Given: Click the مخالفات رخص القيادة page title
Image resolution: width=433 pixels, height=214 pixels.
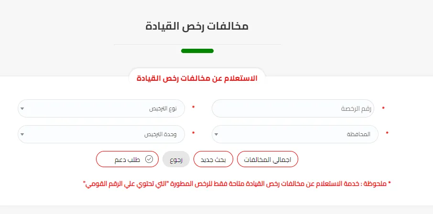Looking at the screenshot, I should click(197, 26).
